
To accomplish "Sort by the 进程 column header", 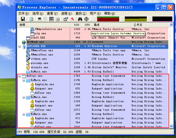I will (44, 25).
